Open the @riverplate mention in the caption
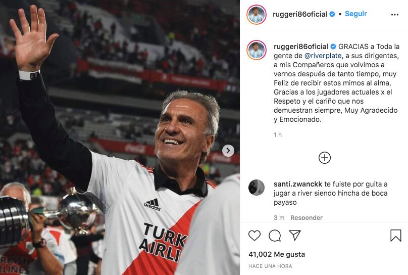The width and height of the screenshot is (408, 275). coord(324,56)
